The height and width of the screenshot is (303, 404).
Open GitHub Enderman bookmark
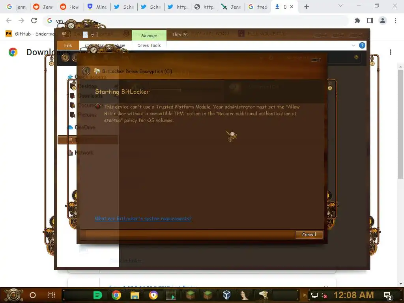coord(30,34)
